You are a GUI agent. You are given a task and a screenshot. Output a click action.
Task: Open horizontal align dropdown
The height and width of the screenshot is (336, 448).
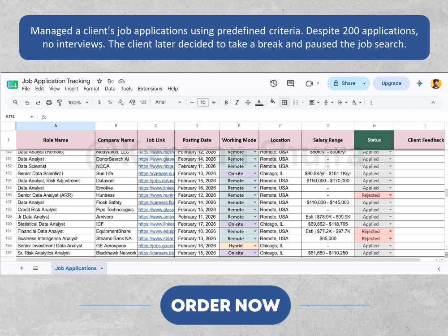tap(314, 103)
